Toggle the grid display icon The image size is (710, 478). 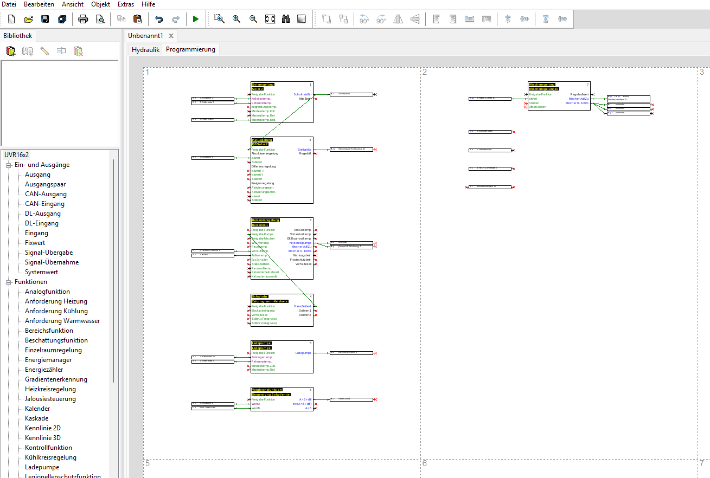(x=302, y=19)
